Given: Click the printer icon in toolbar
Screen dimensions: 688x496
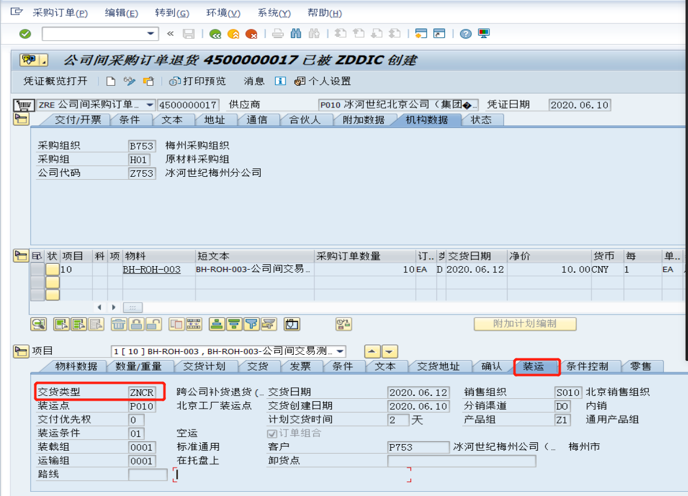Looking at the screenshot, I should (x=278, y=34).
